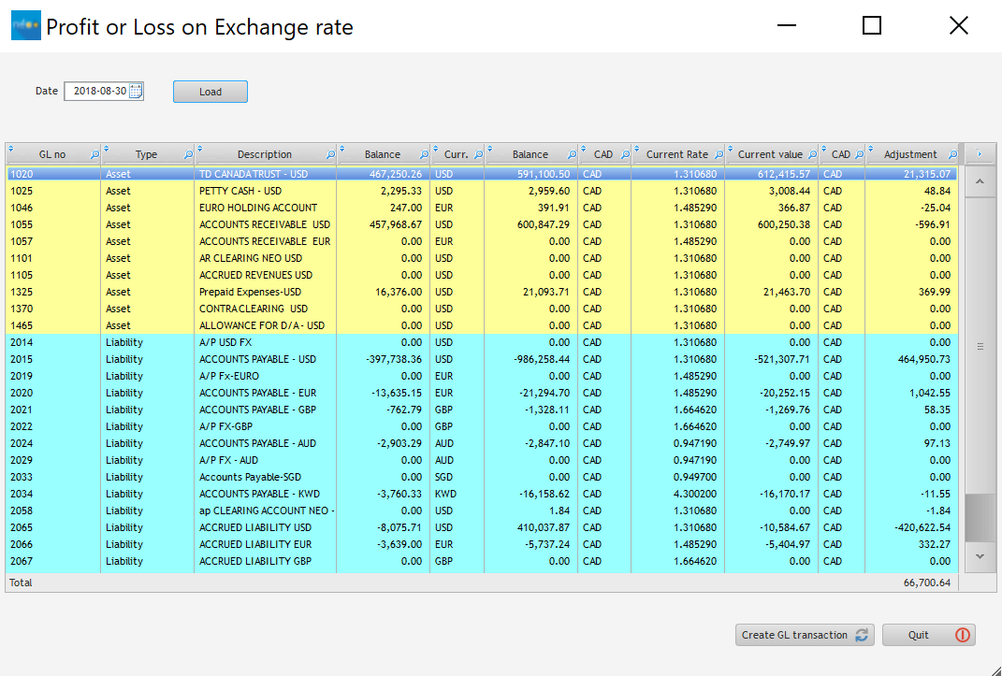Click the search icon in Current value column
Screen dimensions: 1002x676
(811, 155)
